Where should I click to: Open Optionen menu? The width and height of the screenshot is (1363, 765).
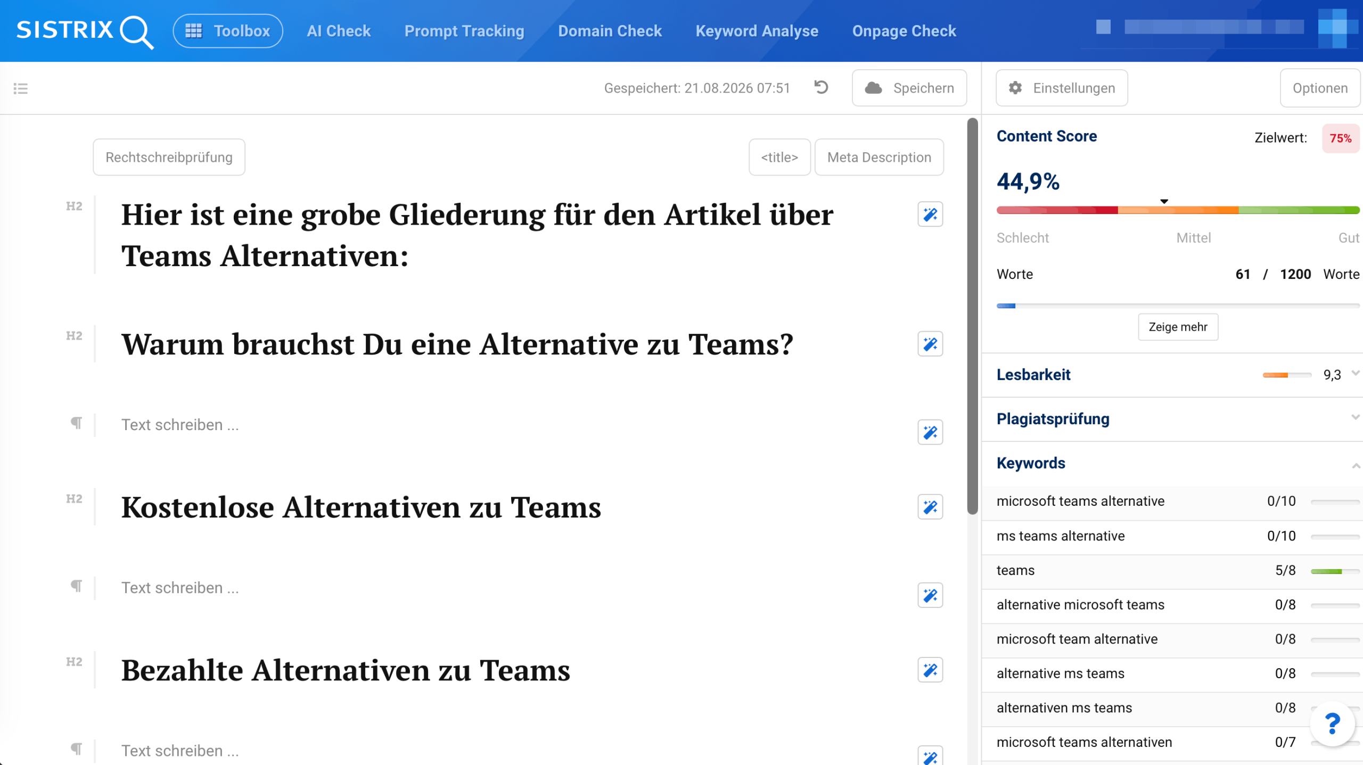(1320, 88)
